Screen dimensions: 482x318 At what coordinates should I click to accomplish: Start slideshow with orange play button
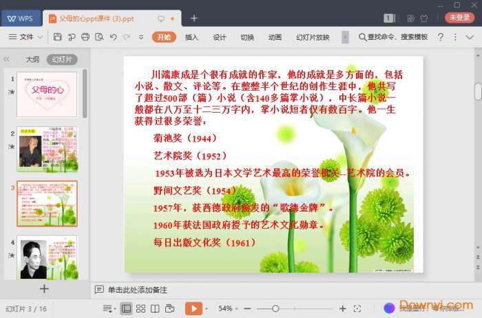(x=193, y=308)
